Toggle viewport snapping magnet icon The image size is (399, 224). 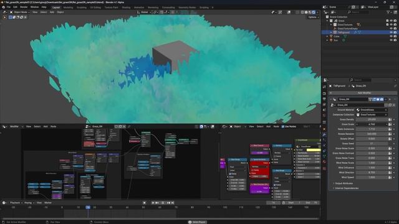(x=161, y=12)
